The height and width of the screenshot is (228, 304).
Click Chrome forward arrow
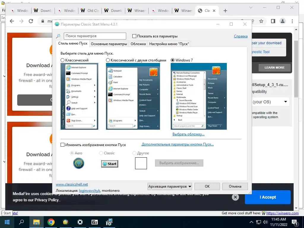(x=21, y=21)
